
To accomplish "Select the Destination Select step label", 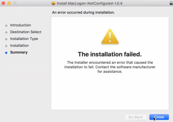I will tap(26, 32).
